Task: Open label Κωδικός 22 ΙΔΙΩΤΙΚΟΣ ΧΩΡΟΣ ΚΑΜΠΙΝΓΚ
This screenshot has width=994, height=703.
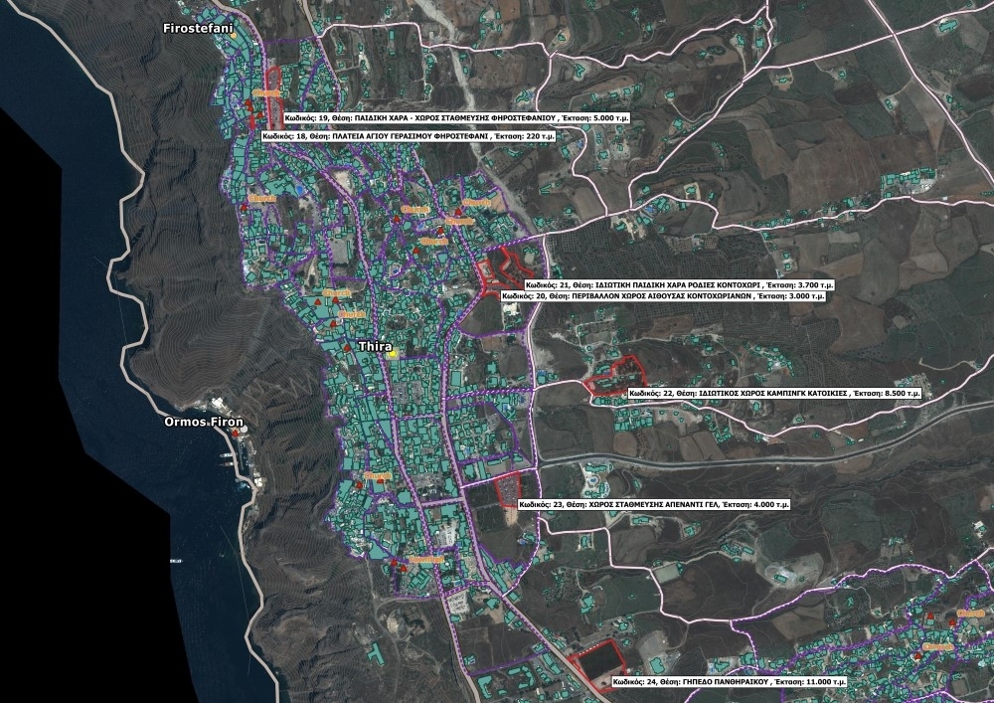Action: pos(775,394)
